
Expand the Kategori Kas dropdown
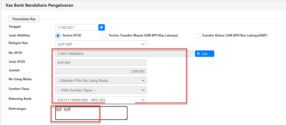[101, 44]
